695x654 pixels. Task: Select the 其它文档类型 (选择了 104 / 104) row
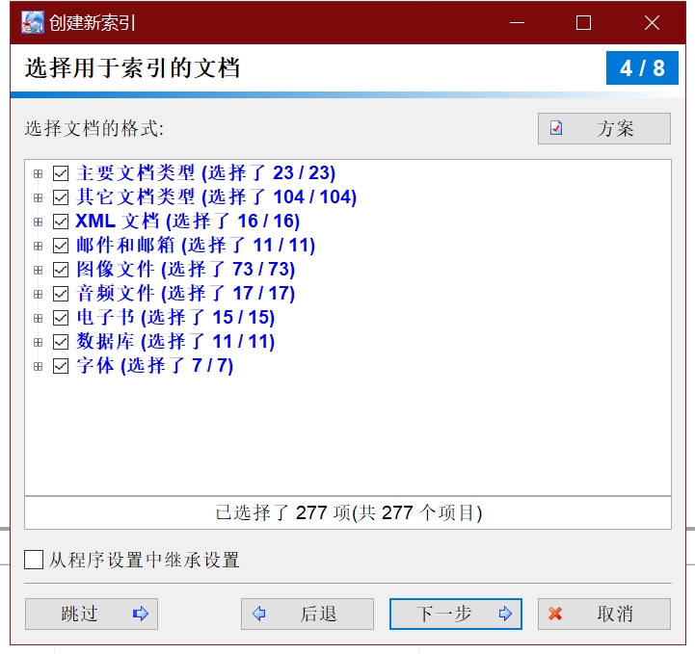(216, 197)
